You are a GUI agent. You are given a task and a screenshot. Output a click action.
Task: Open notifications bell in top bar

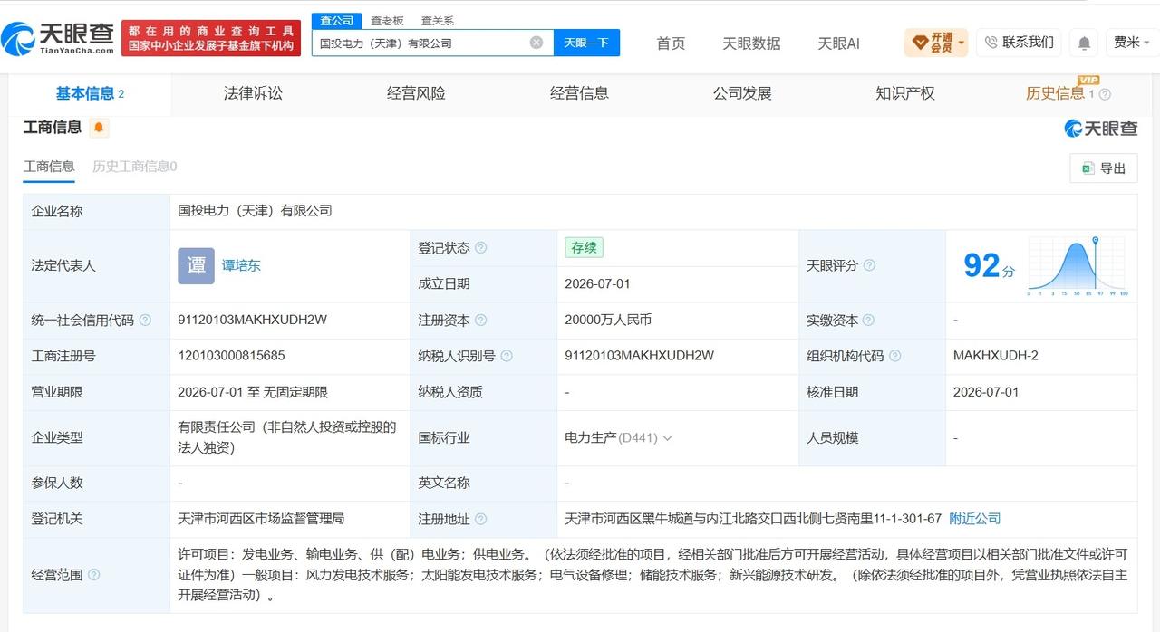click(1084, 43)
